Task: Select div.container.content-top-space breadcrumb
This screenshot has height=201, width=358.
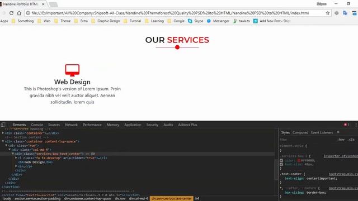Action: [x=88, y=199]
